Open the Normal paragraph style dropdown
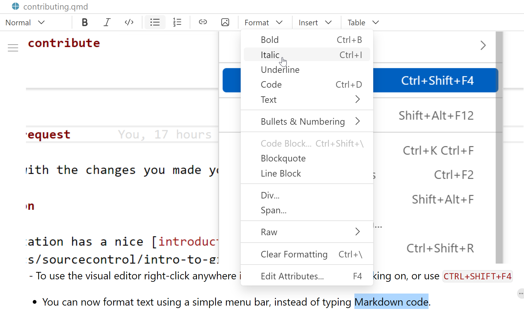Screen dimensions: 524x317 [x=25, y=23]
